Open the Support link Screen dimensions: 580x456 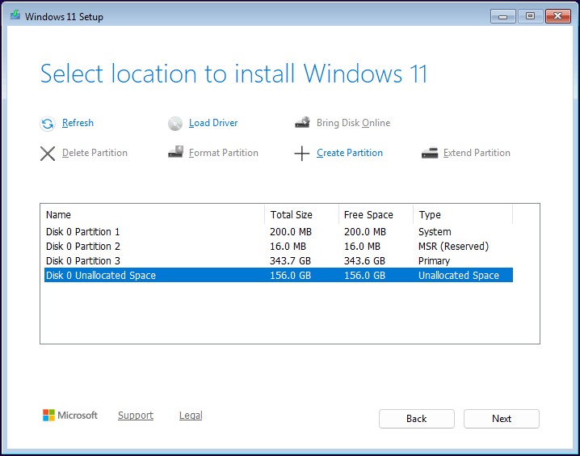point(136,416)
